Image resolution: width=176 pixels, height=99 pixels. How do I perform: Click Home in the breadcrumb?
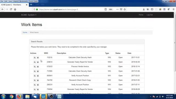click(25, 32)
